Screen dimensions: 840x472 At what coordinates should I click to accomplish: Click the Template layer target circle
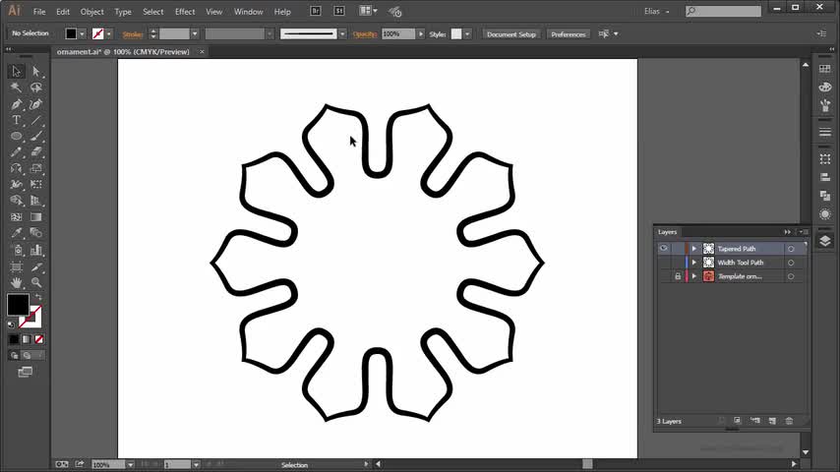pyautogui.click(x=791, y=276)
